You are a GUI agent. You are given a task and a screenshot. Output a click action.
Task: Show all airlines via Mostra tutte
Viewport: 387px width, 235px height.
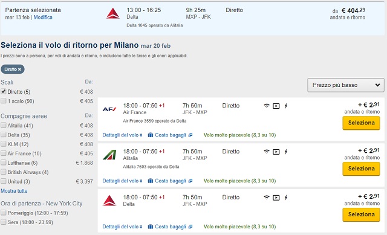[x=14, y=191]
